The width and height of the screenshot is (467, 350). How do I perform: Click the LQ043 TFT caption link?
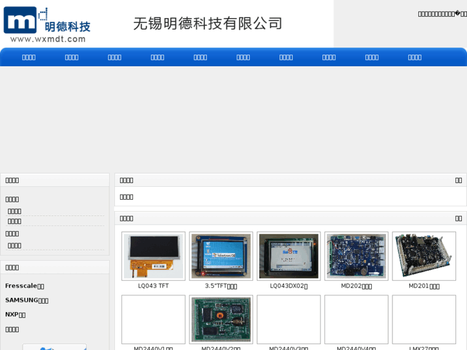pyautogui.click(x=154, y=286)
